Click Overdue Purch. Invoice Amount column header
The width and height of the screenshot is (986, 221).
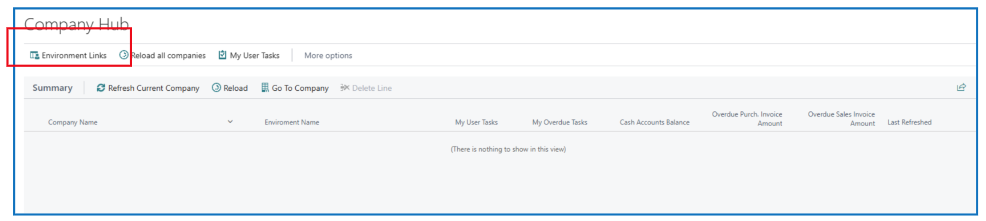tap(747, 118)
